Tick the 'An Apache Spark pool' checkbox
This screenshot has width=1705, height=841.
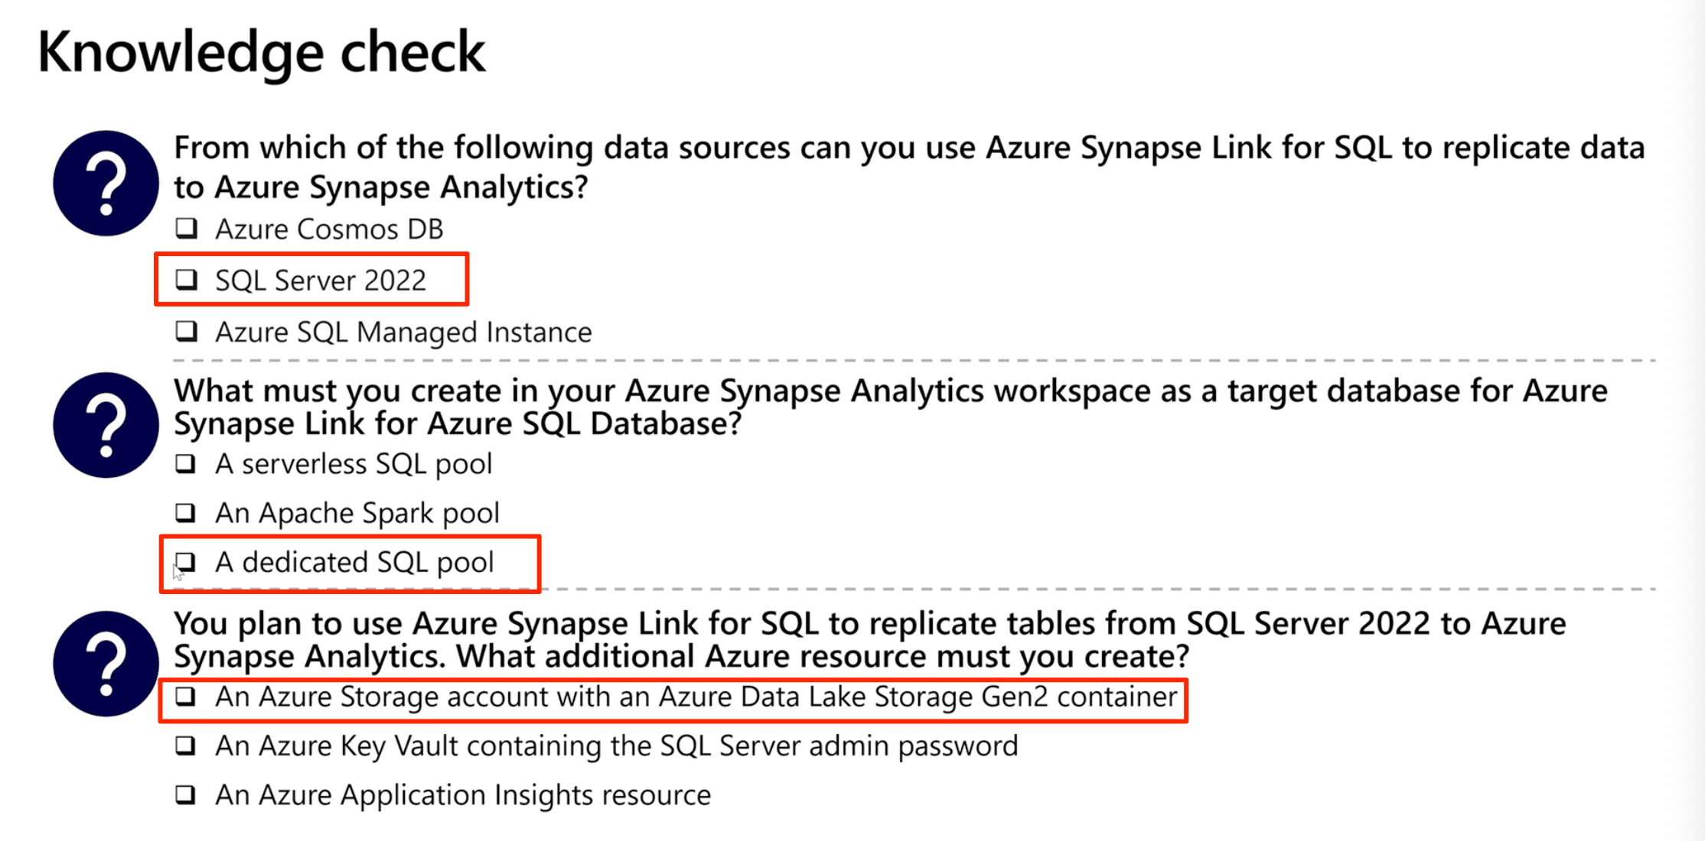click(x=186, y=512)
